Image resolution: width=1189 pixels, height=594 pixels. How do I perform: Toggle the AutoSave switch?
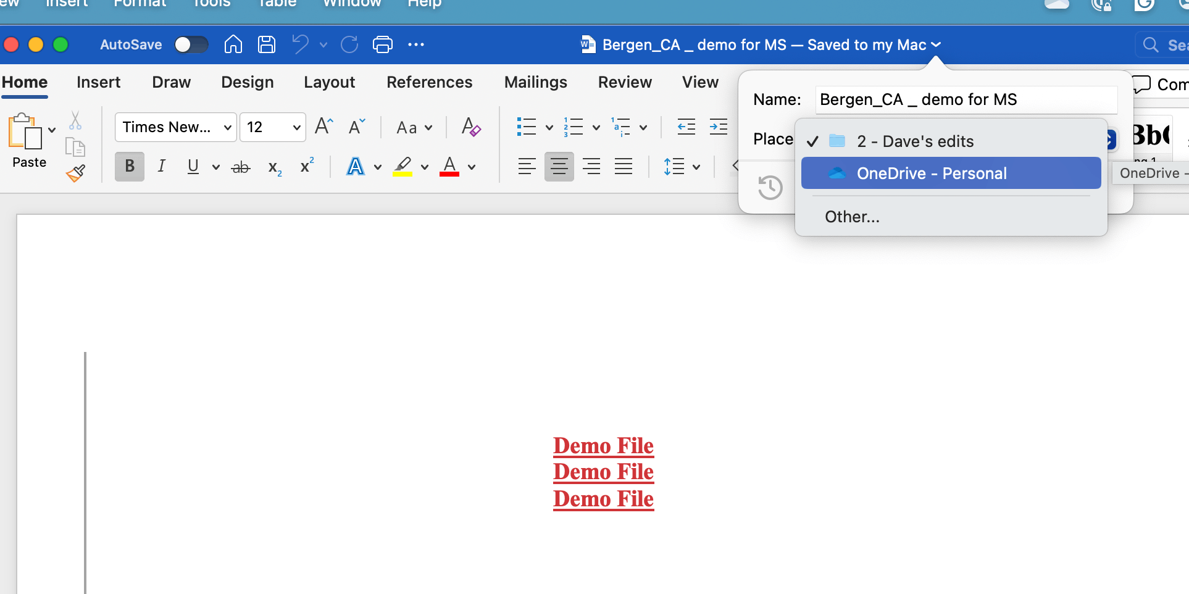191,44
